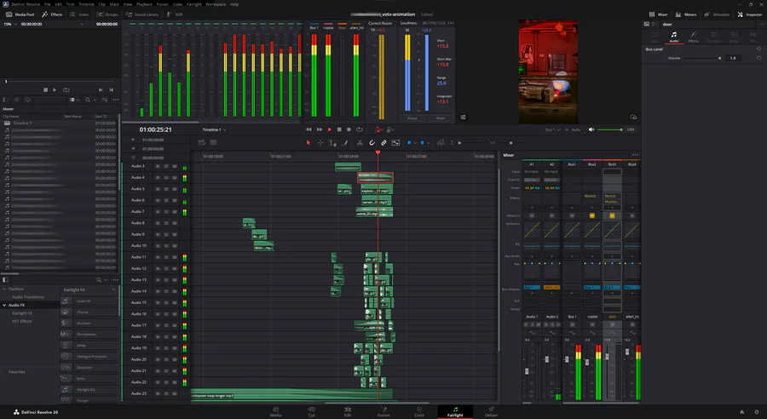Viewport: 767px width, 419px height.
Task: Toggle the Meters panel
Action: (686, 14)
